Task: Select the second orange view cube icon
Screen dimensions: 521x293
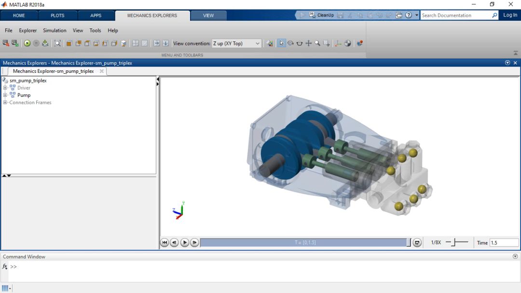Action: pos(79,43)
